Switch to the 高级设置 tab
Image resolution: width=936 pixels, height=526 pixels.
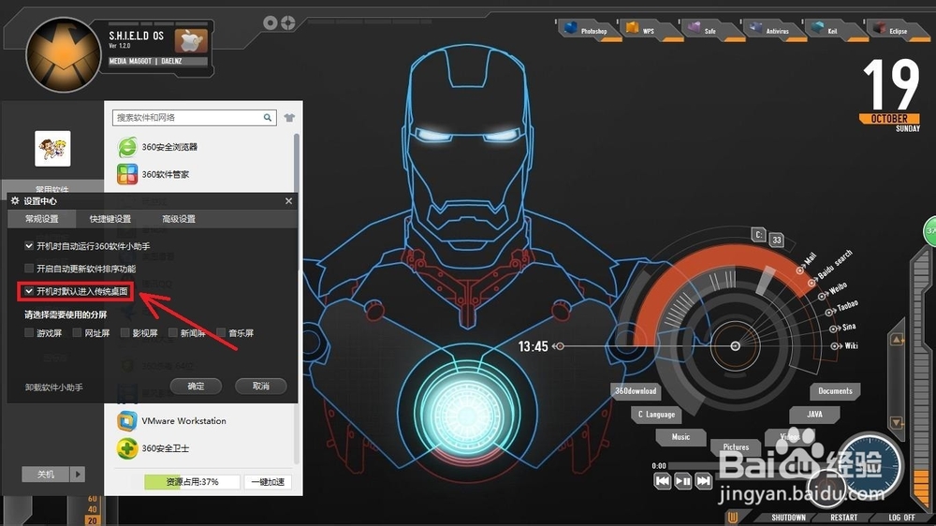point(179,219)
